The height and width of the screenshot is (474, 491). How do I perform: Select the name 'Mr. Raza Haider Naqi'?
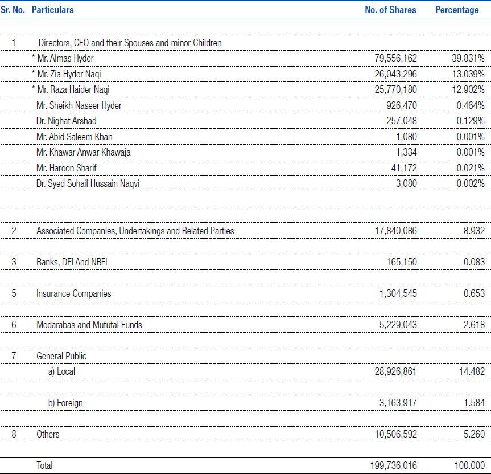point(73,89)
